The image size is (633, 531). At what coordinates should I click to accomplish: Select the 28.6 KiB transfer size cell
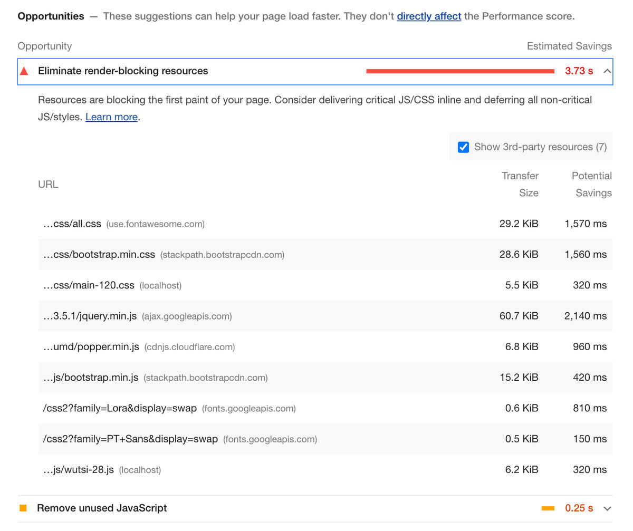[x=519, y=255]
